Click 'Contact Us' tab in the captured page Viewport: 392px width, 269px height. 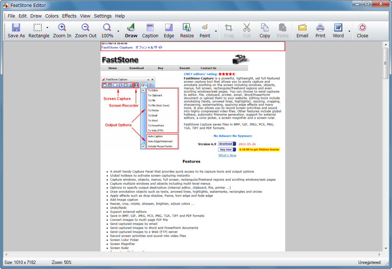pos(208,68)
